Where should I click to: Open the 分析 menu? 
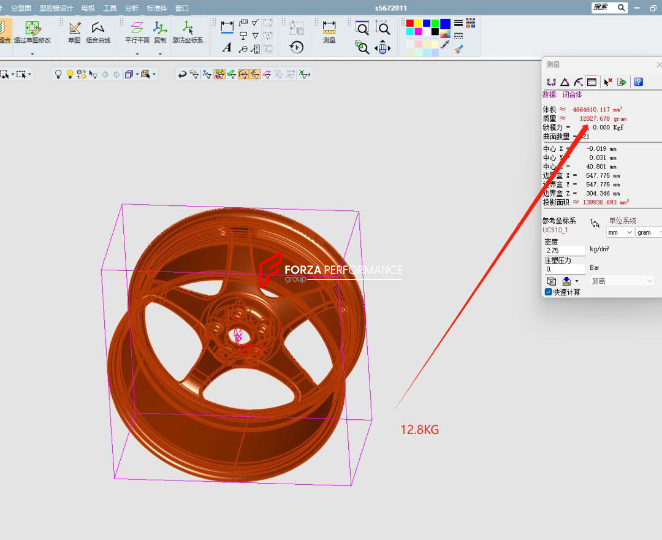(x=131, y=8)
